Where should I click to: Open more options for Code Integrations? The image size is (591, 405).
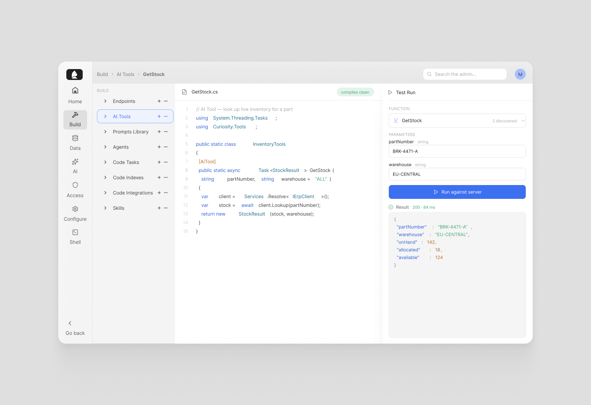(x=166, y=193)
